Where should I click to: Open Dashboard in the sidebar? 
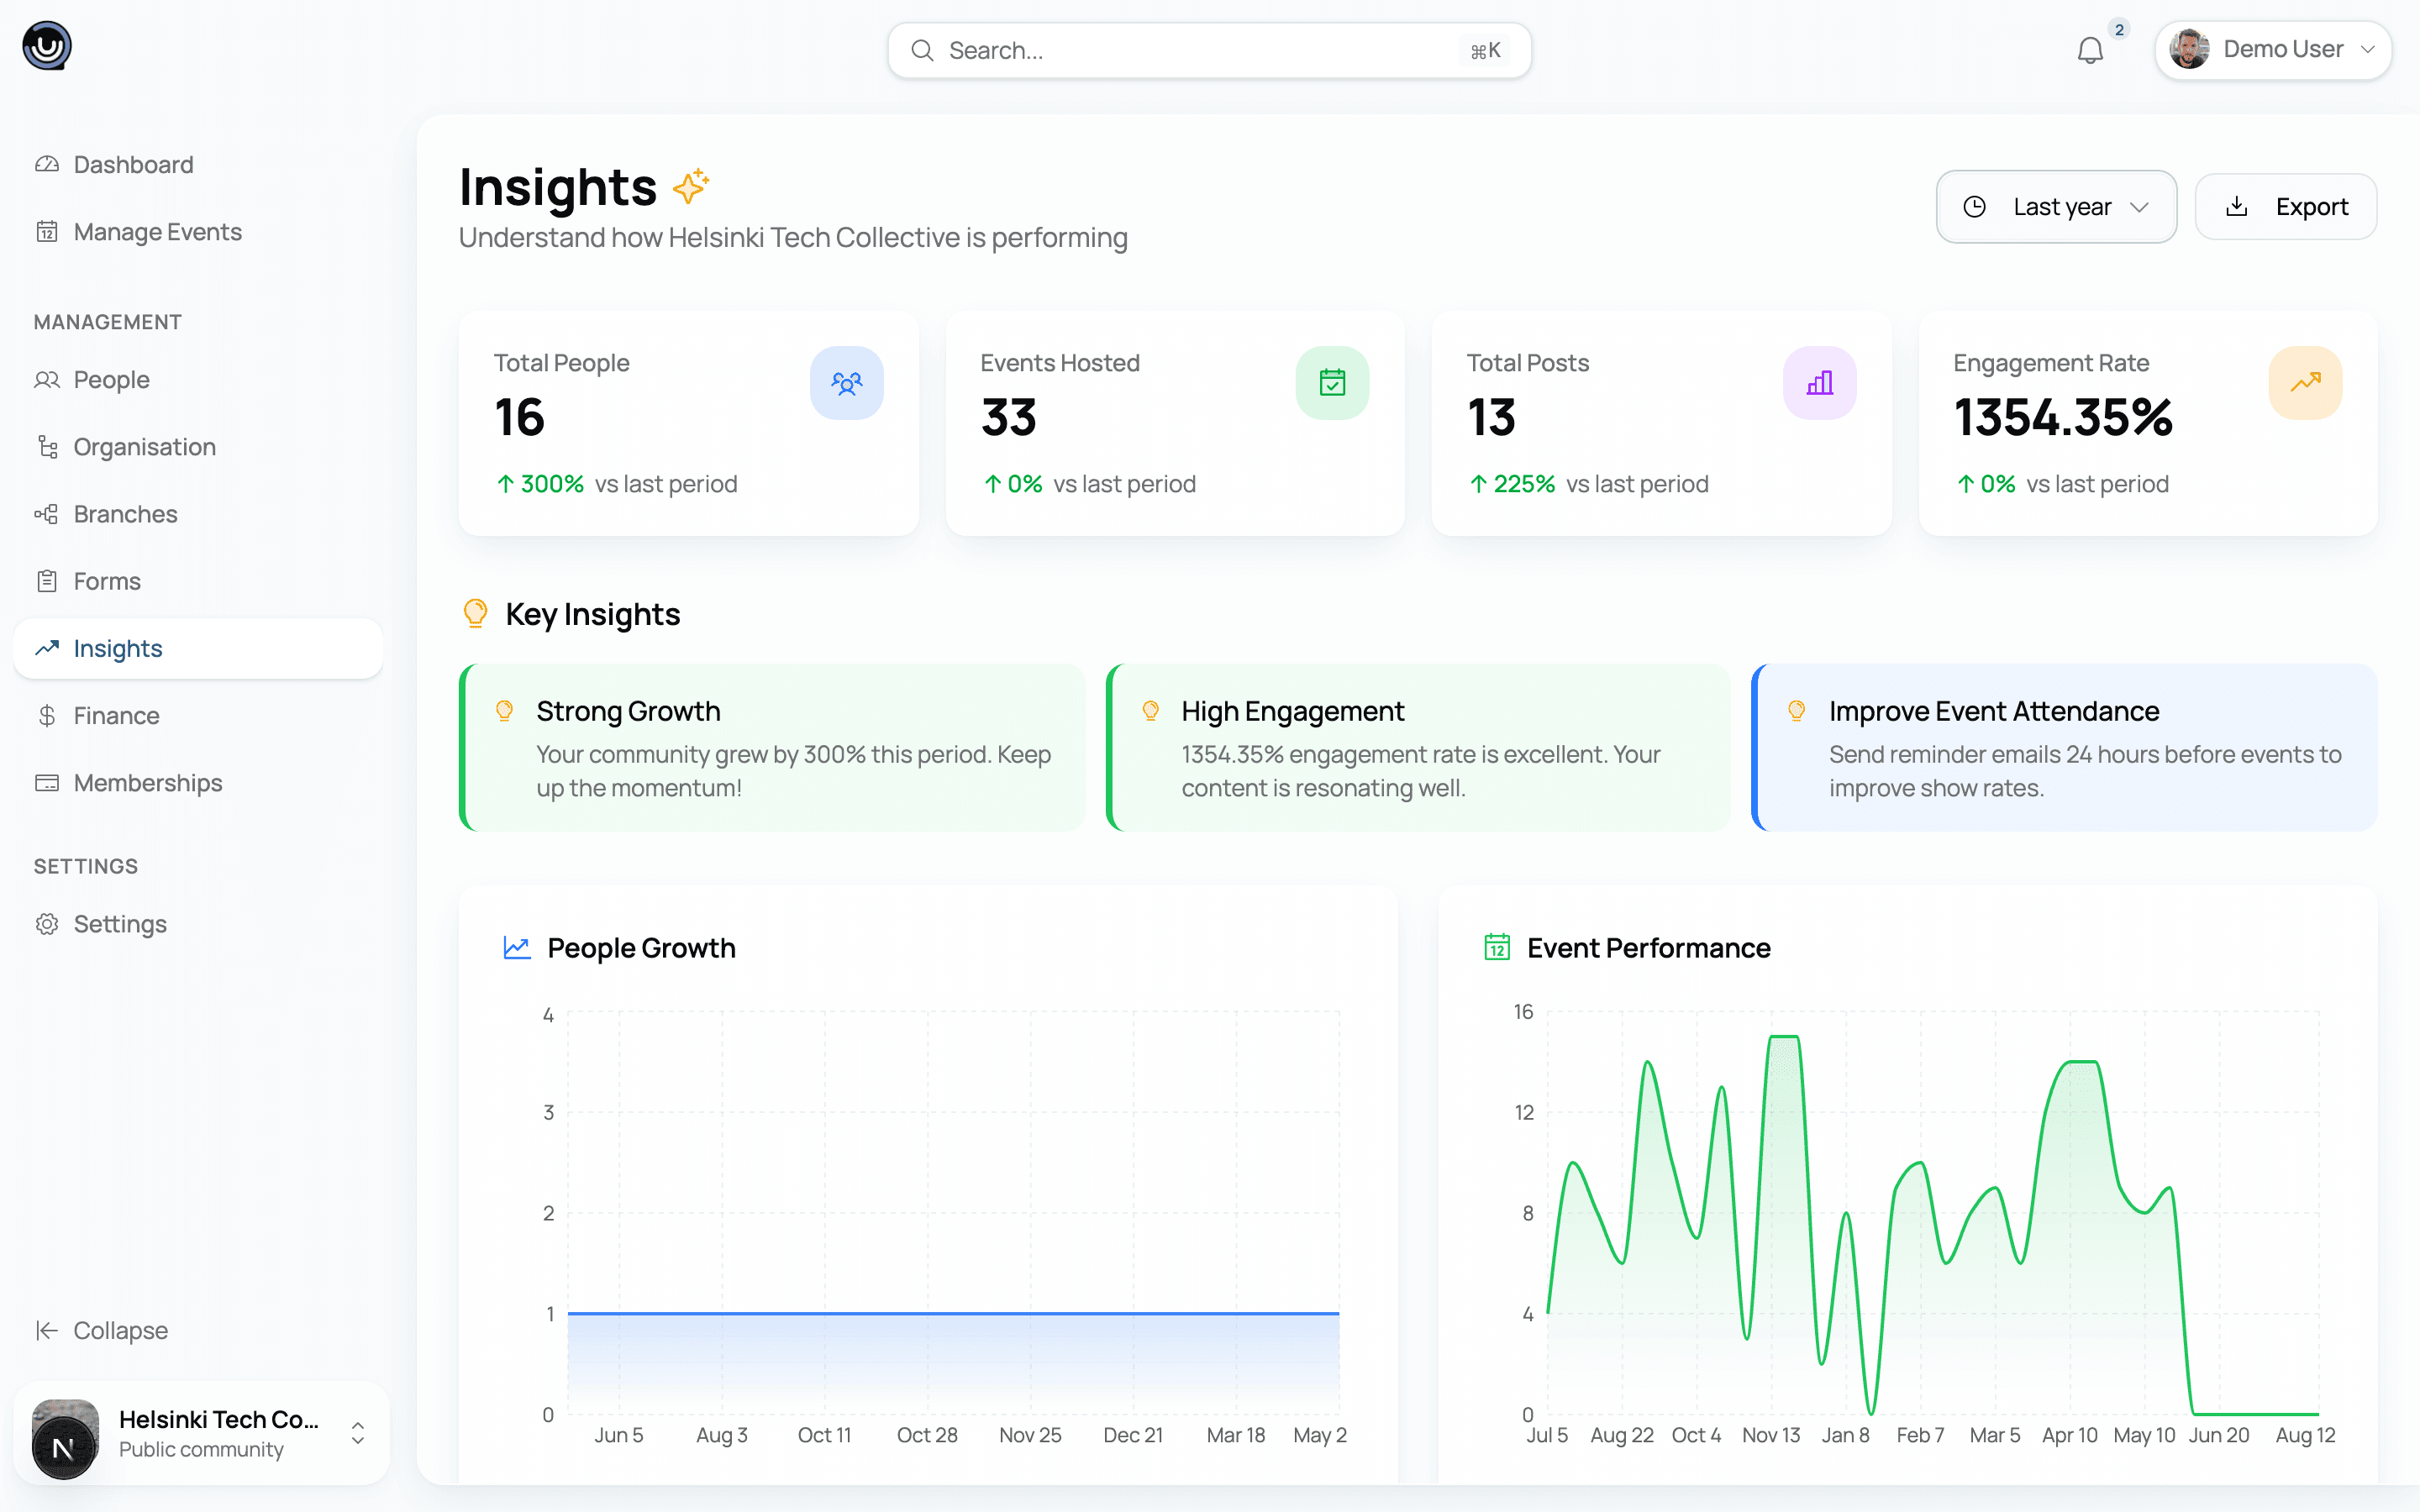(x=198, y=164)
